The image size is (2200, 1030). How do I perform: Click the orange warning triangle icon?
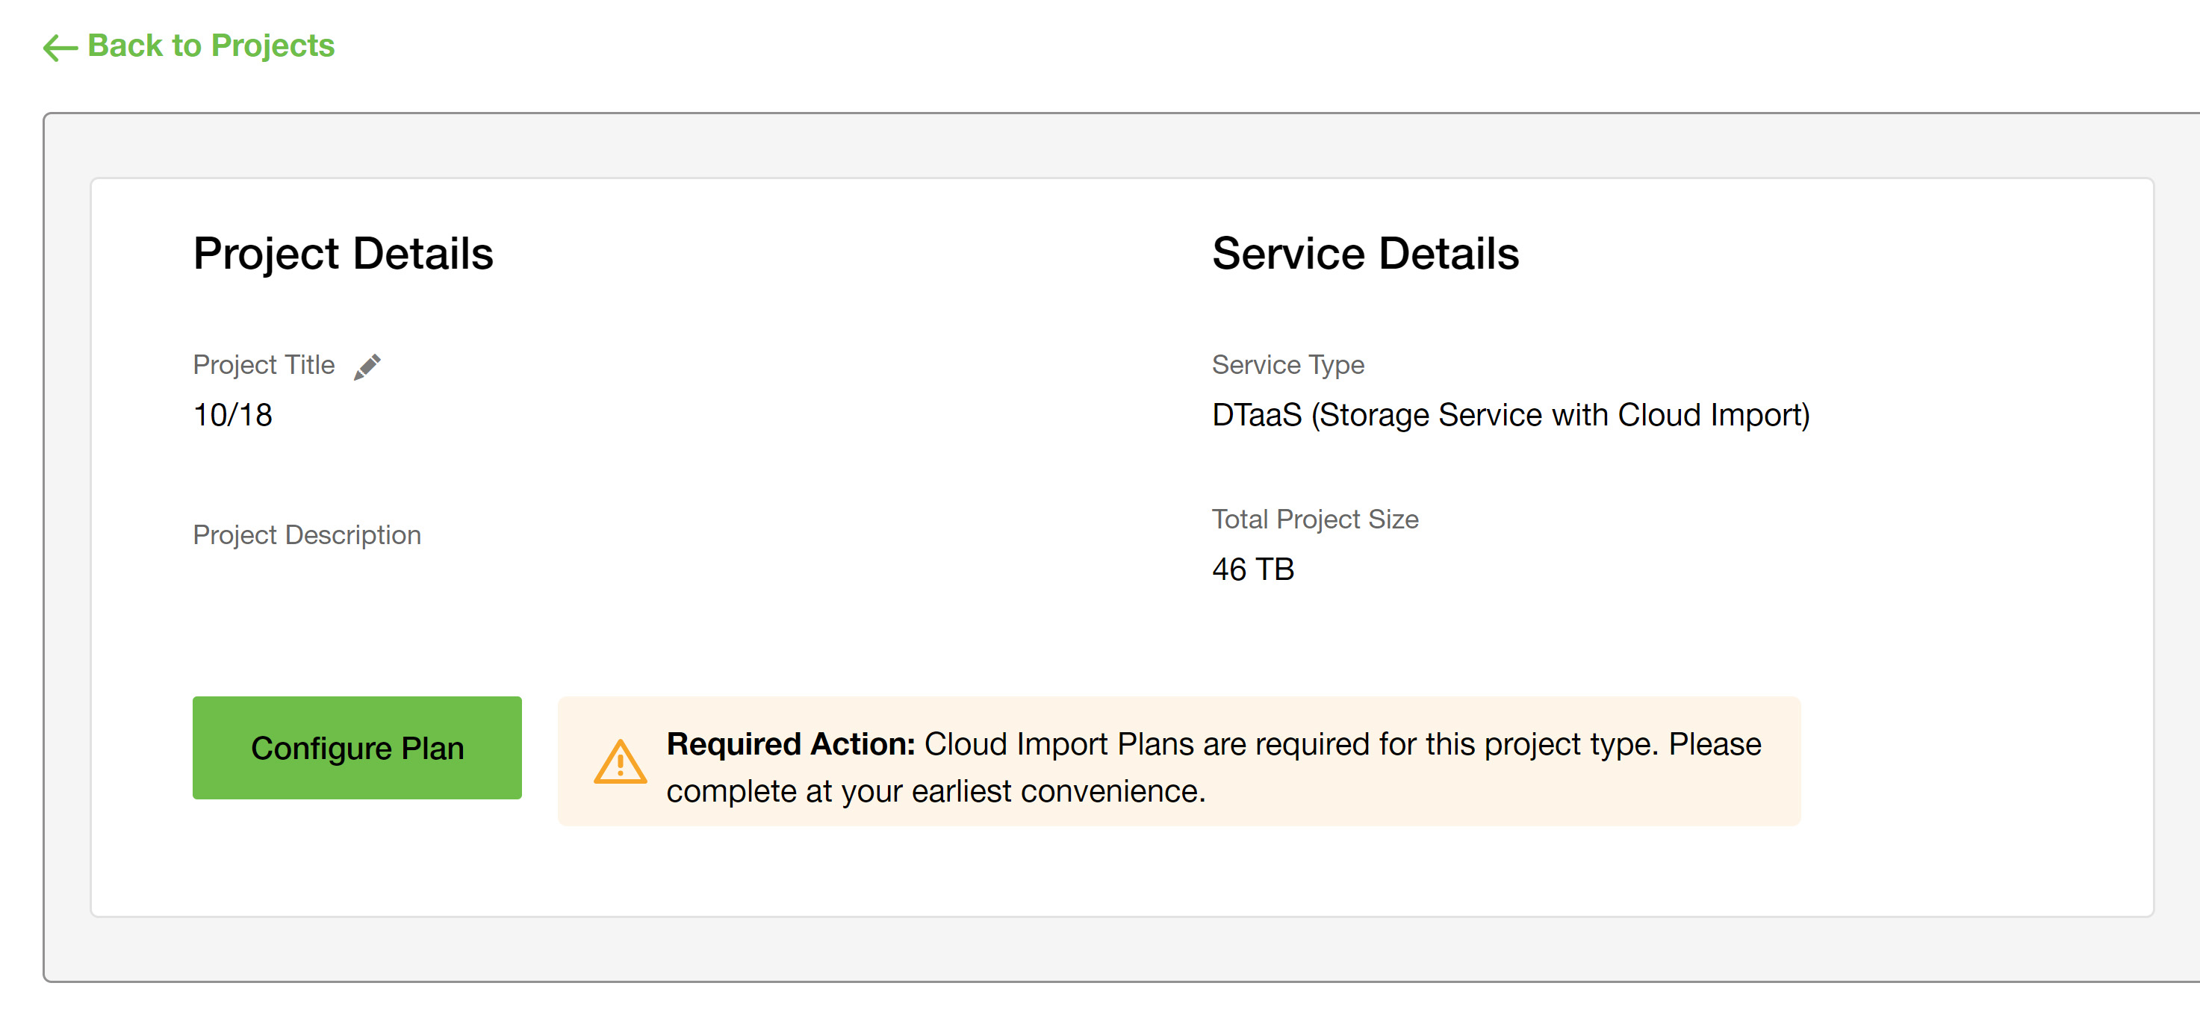click(x=620, y=761)
